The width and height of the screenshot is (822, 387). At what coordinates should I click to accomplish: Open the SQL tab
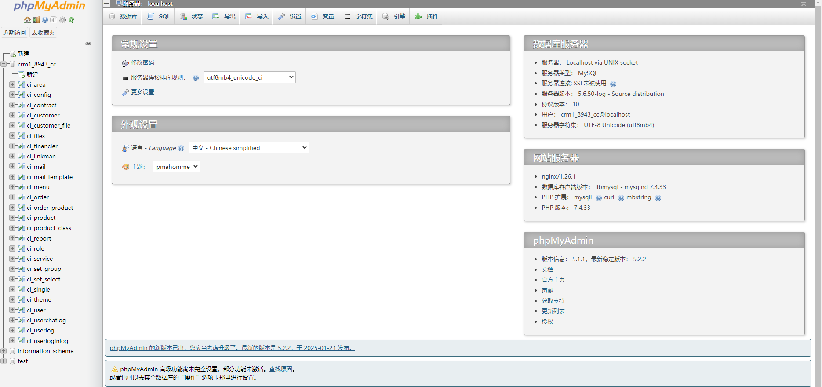coord(159,16)
